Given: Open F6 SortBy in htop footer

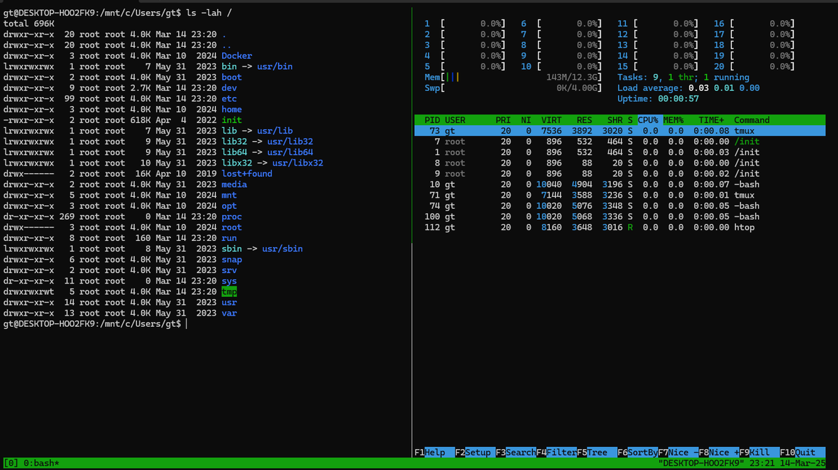Looking at the screenshot, I should [638, 453].
